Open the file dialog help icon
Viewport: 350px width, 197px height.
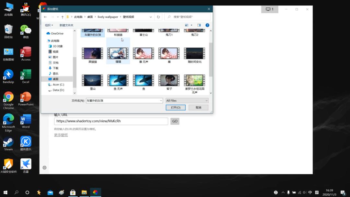(x=207, y=25)
